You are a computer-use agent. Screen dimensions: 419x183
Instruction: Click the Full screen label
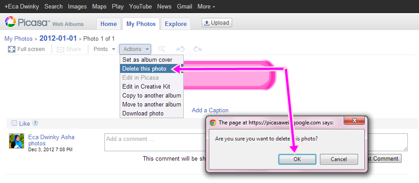point(31,49)
